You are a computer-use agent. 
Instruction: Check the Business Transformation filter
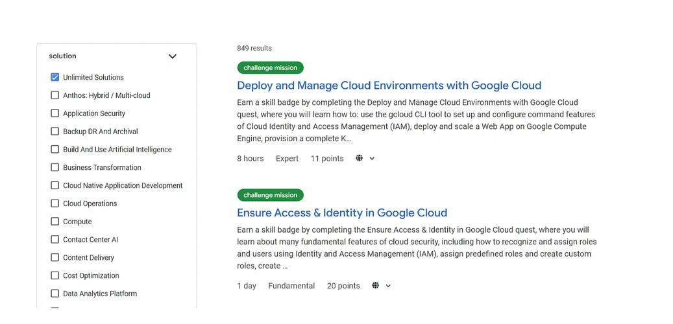(x=55, y=167)
